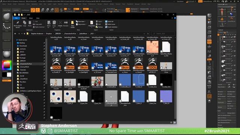Open recent locations dropdown arrow
This screenshot has width=240, height=135.
click(x=22, y=34)
